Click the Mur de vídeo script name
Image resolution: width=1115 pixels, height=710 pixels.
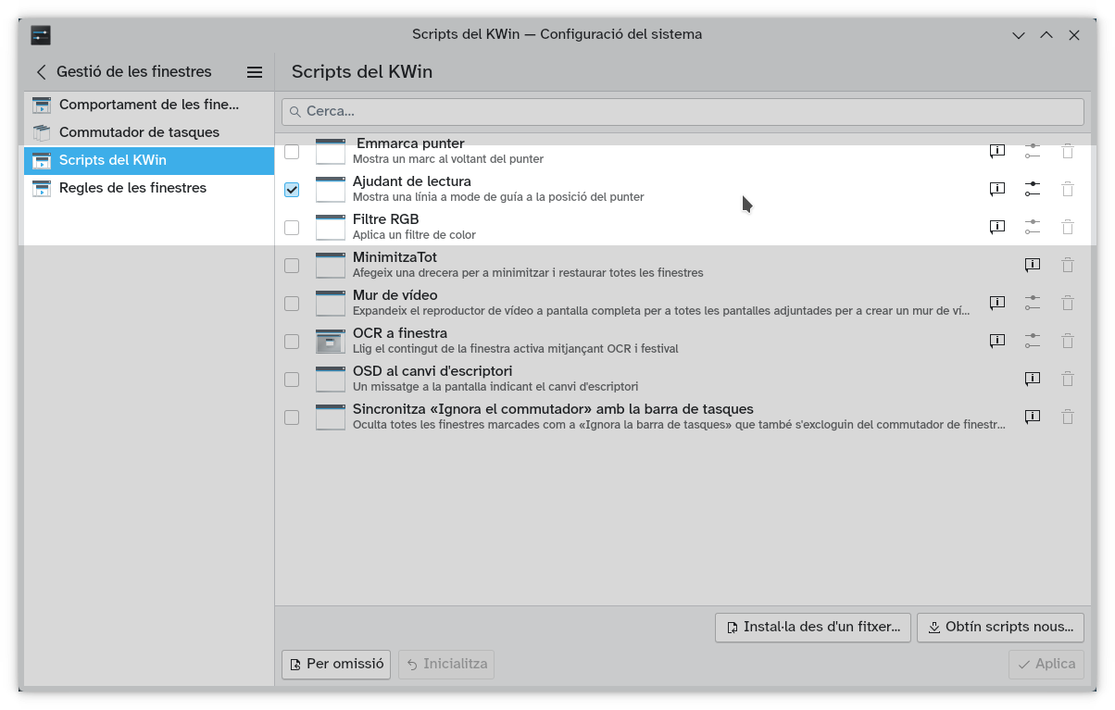[395, 295]
